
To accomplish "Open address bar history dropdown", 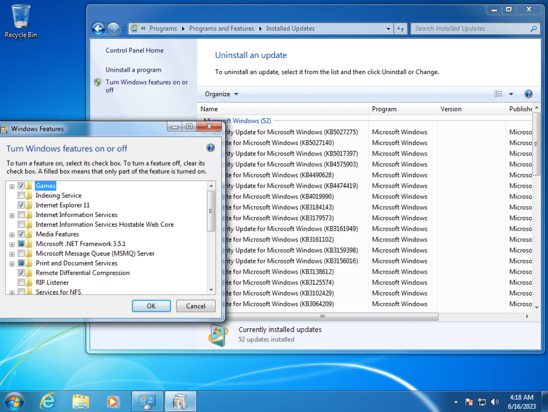I will (x=388, y=29).
